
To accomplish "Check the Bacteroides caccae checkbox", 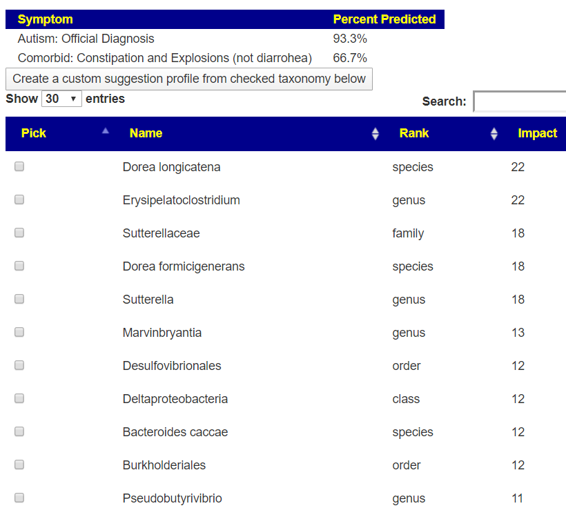I will [x=19, y=431].
